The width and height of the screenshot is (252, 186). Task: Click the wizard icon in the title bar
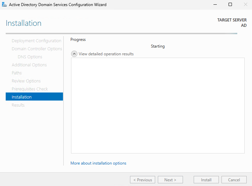4,5
